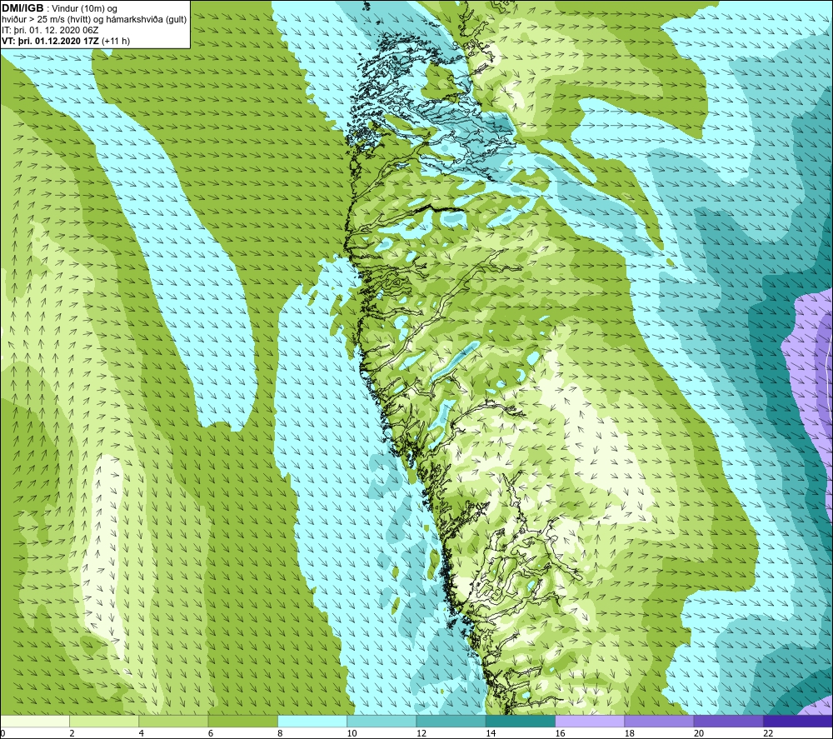The width and height of the screenshot is (833, 739).
Task: Click the legend scale value "16"
Action: click(x=560, y=733)
